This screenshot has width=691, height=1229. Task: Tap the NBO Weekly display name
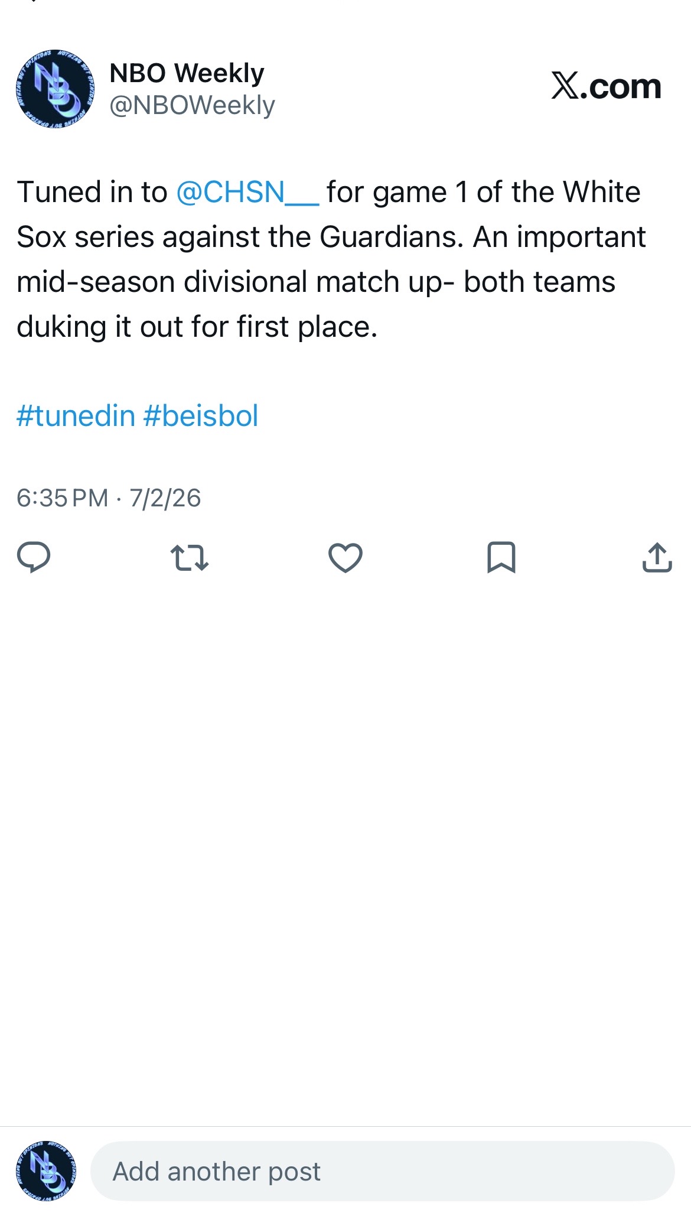(187, 73)
